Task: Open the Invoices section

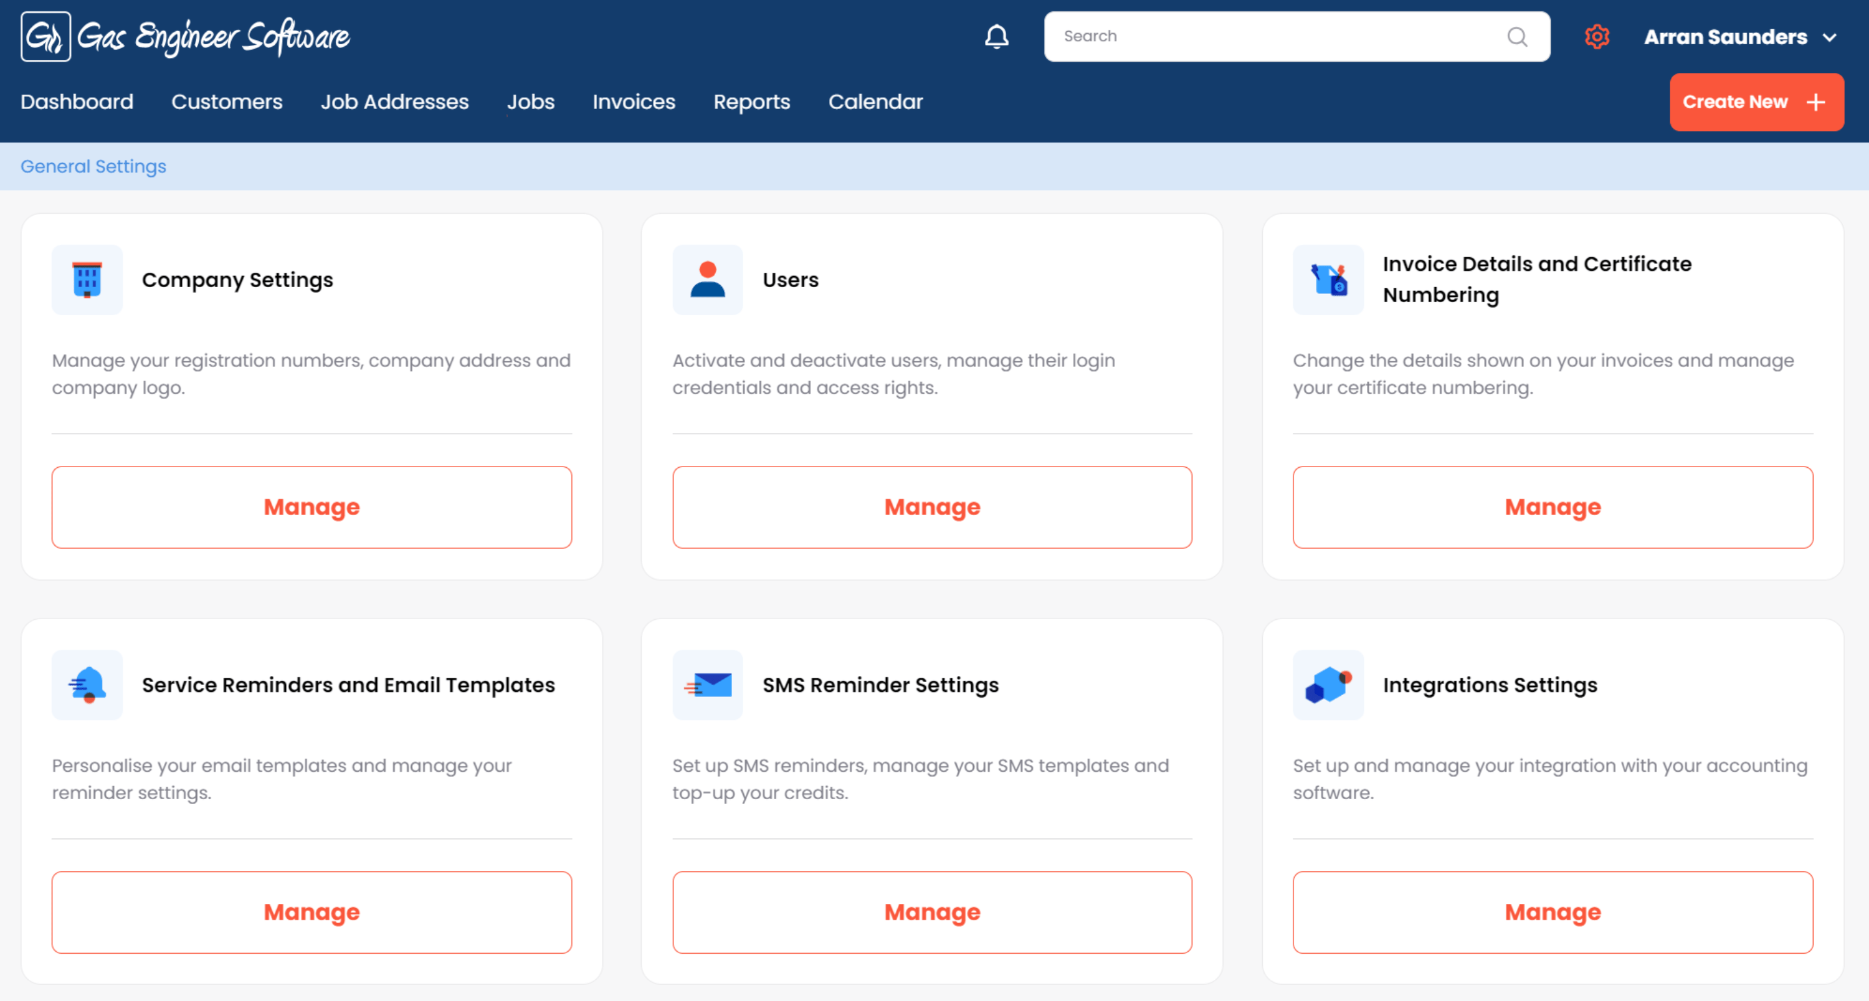Action: (634, 102)
